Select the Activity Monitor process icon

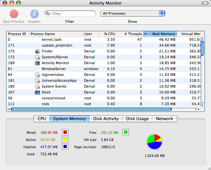pyautogui.click(x=37, y=63)
